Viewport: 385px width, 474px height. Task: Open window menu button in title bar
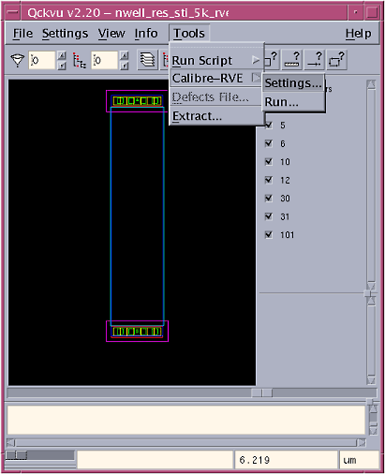tap(13, 12)
